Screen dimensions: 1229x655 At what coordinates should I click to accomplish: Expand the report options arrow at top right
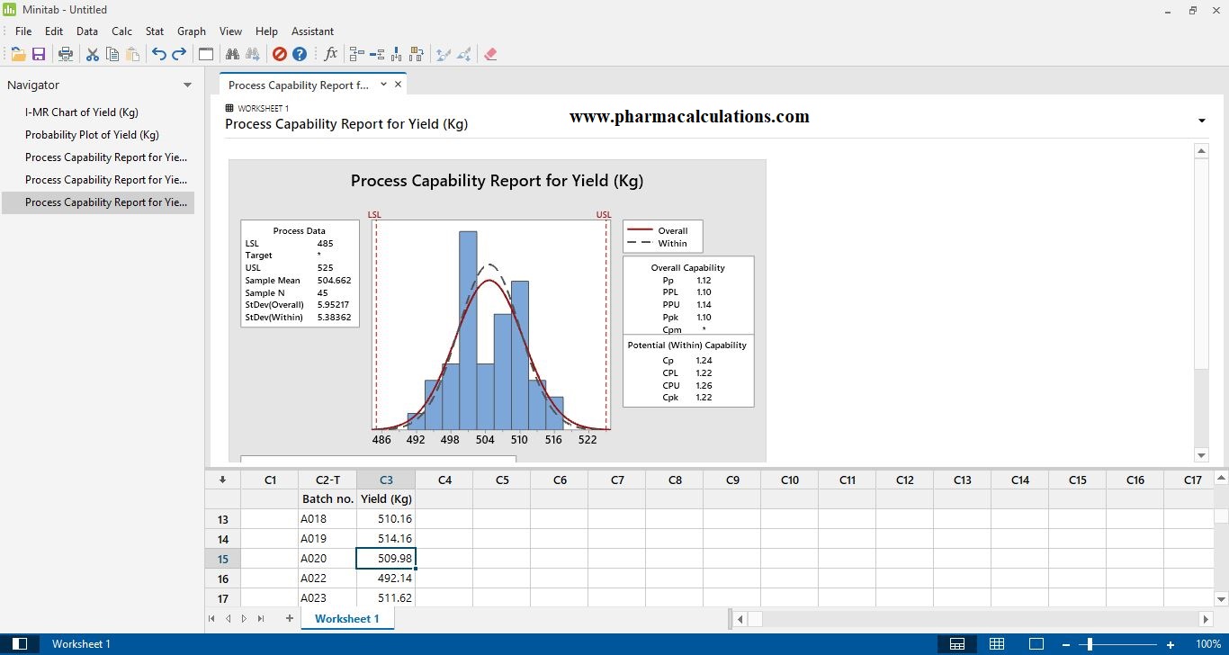(x=1201, y=119)
